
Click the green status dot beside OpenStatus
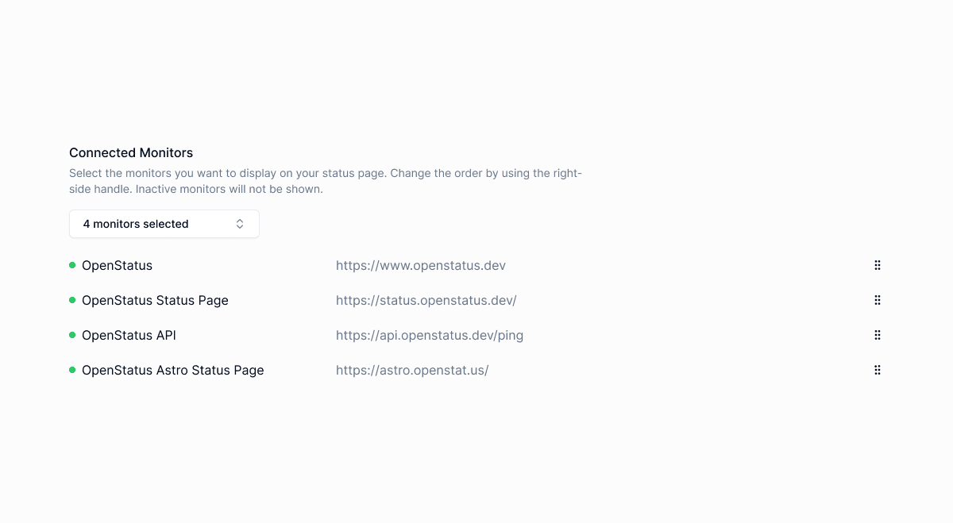click(71, 265)
